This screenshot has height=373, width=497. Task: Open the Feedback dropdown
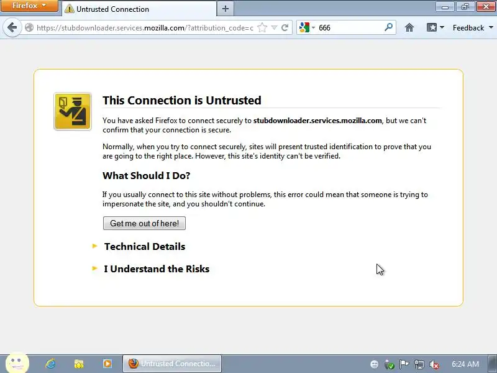click(x=473, y=27)
